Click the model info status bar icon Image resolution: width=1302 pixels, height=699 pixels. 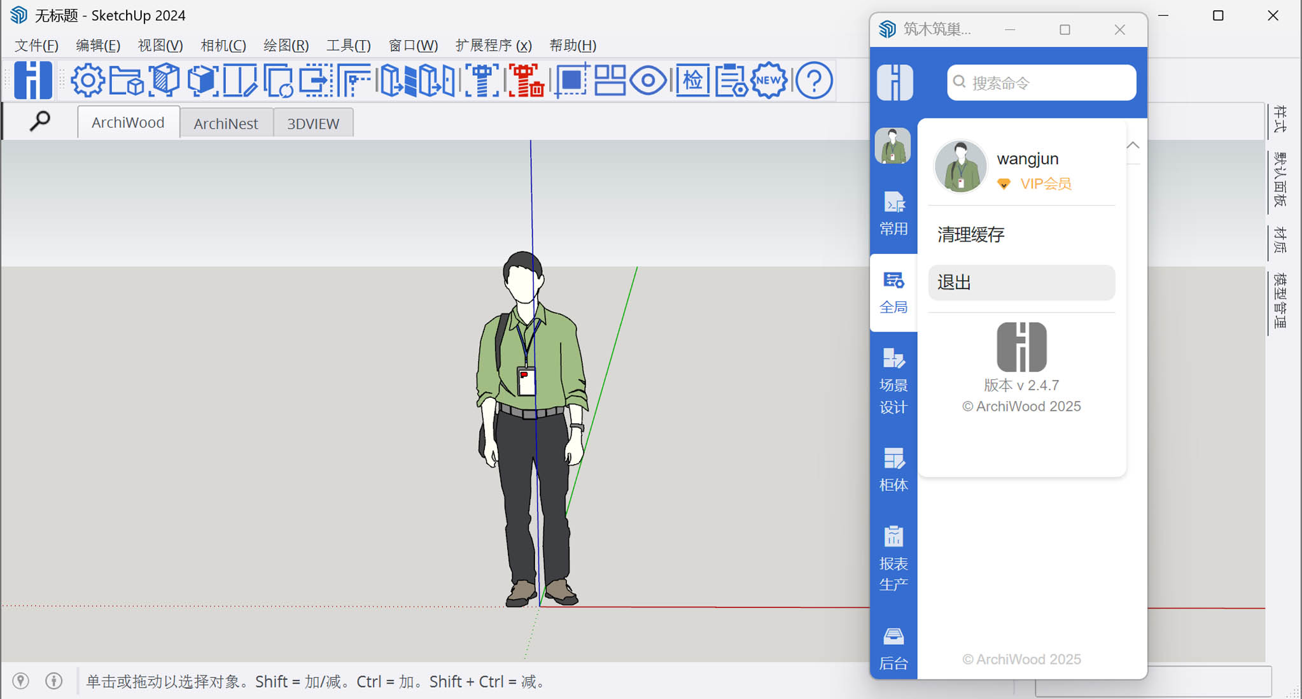[x=54, y=681]
